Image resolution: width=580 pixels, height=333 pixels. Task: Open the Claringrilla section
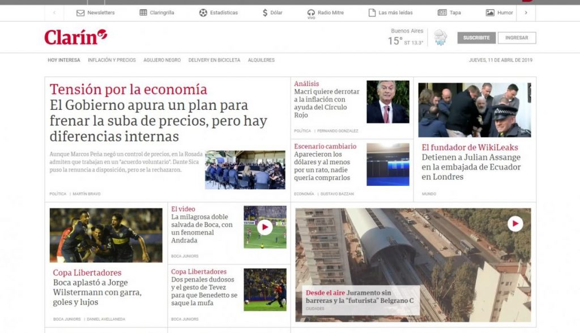162,12
